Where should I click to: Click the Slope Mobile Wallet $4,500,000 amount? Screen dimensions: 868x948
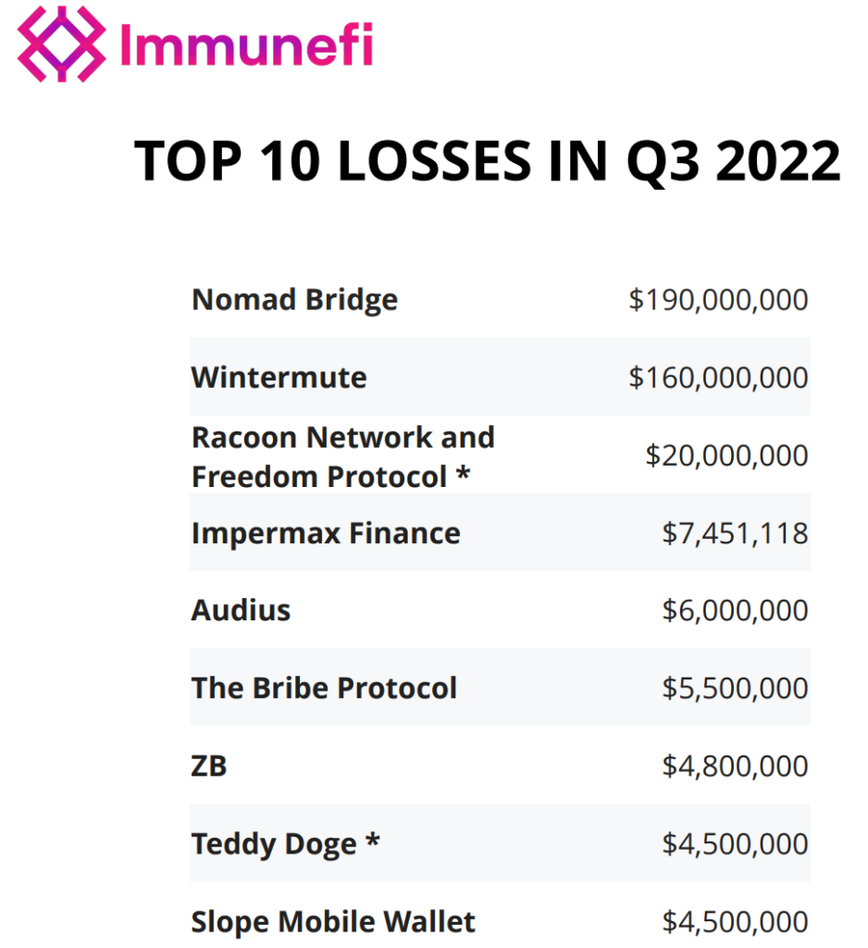pyautogui.click(x=735, y=922)
